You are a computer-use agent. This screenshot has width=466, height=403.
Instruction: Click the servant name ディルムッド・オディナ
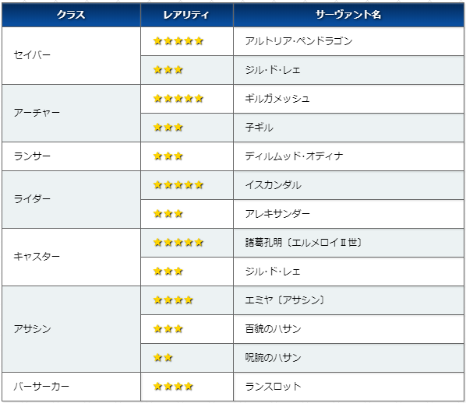click(294, 156)
